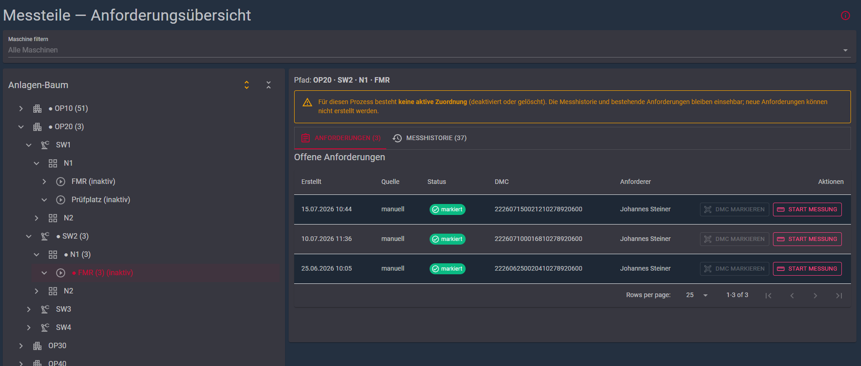This screenshot has height=366, width=861.
Task: Select the selected FMR (3) (inaktiv) tree row
Action: point(156,273)
